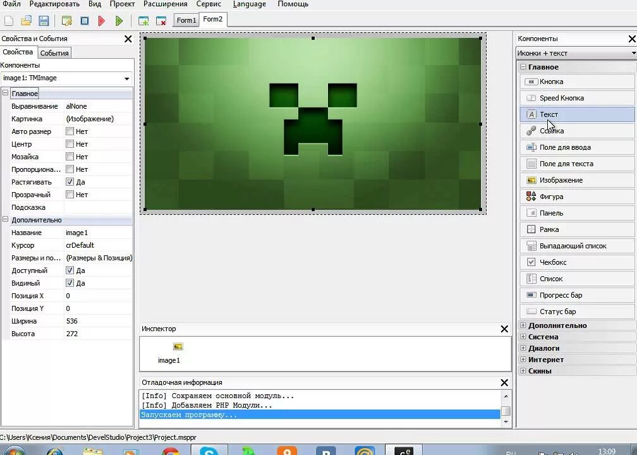Choose the Текст label component
This screenshot has height=455, width=637.
point(577,114)
